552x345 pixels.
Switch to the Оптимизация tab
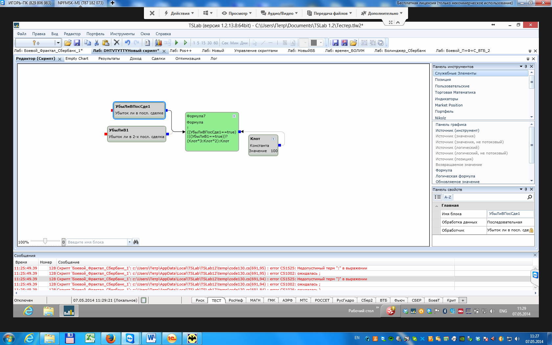coord(188,58)
